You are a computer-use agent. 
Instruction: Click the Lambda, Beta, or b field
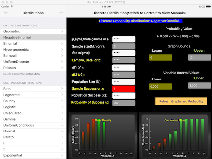124,60
